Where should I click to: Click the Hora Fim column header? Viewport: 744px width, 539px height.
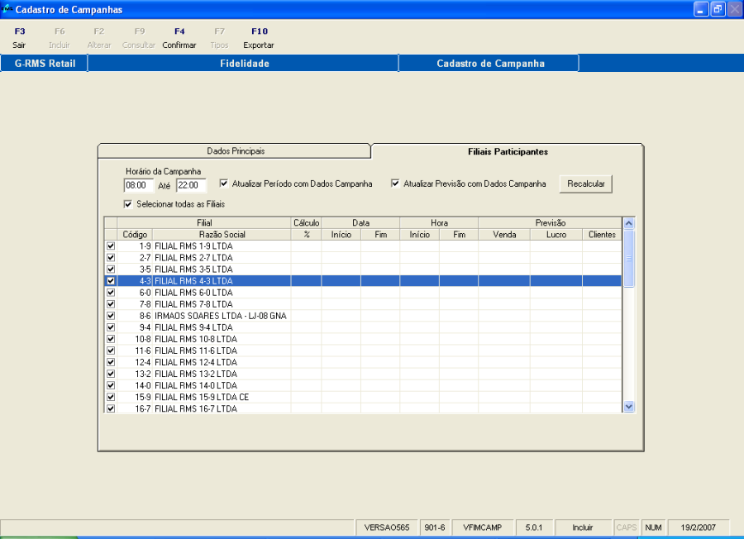[459, 235]
